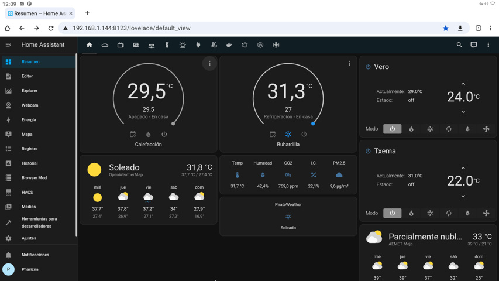Go to Resumen in sidebar
The image size is (499, 281).
tap(38, 62)
